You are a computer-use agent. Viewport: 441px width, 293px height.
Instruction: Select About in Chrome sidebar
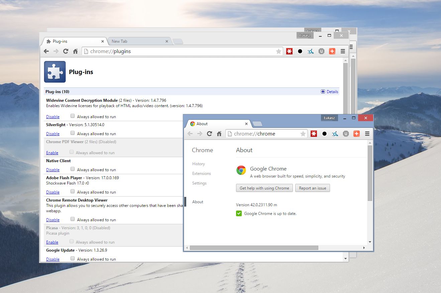point(198,202)
